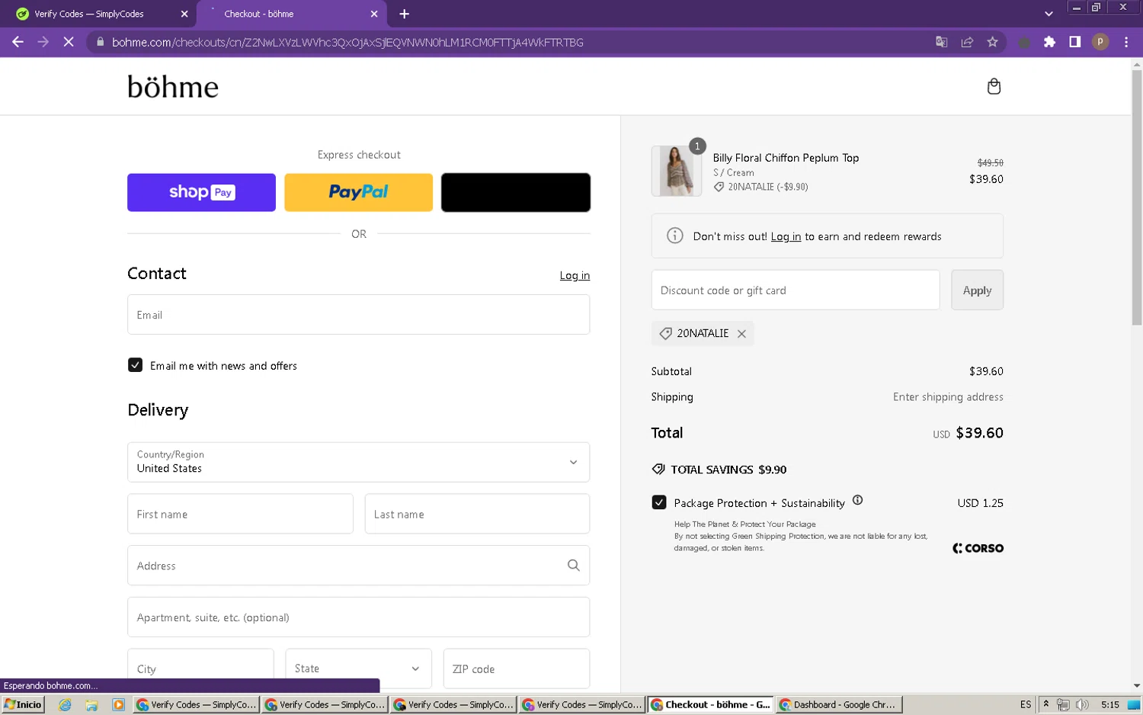Image resolution: width=1143 pixels, height=715 pixels.
Task: Click the ZIP code field
Action: click(517, 669)
